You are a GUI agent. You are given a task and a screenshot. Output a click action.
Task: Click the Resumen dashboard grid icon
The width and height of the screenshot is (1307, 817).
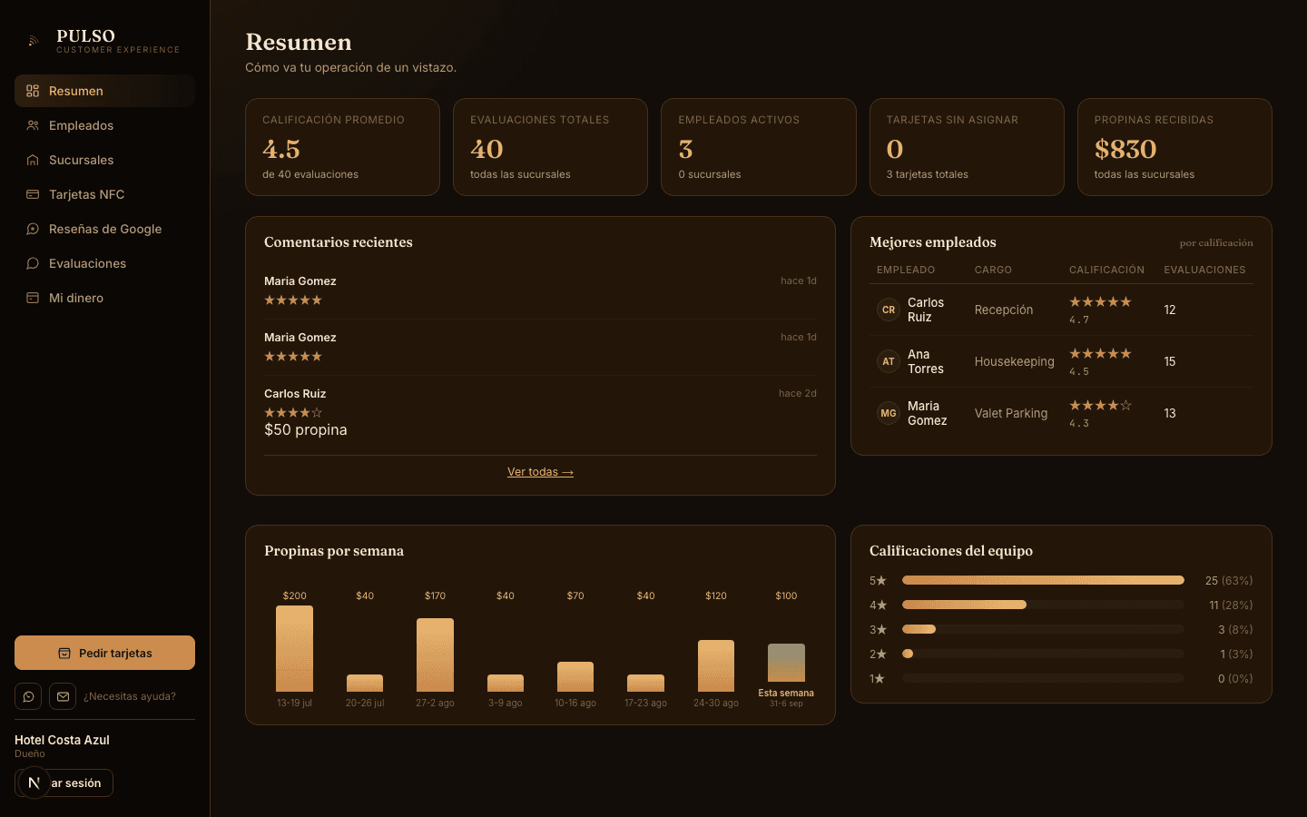(x=33, y=91)
